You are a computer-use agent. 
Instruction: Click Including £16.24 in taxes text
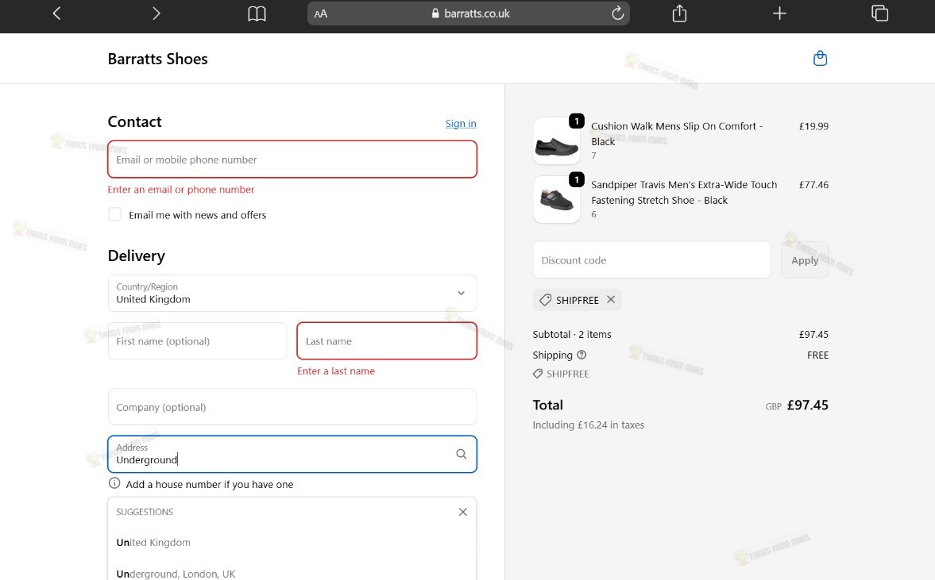(588, 425)
